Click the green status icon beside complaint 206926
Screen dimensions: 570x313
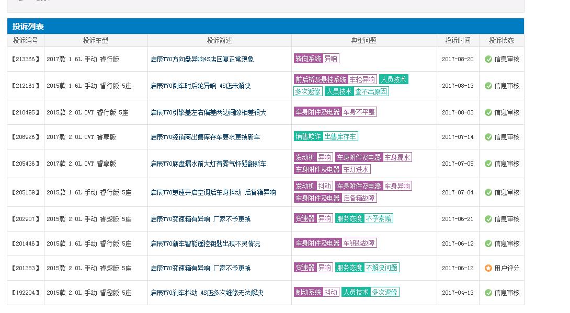click(x=487, y=136)
